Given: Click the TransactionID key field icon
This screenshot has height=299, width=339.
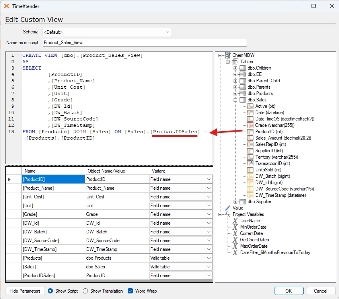Looking at the screenshot, I should (x=250, y=163).
